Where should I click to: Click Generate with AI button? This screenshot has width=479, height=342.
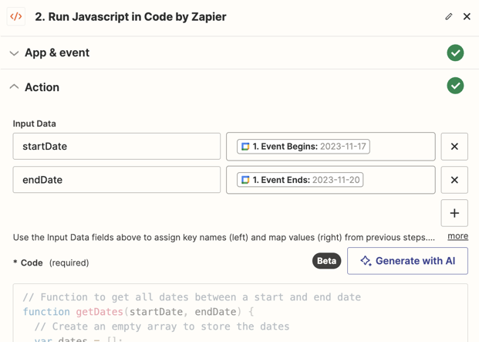[407, 261]
